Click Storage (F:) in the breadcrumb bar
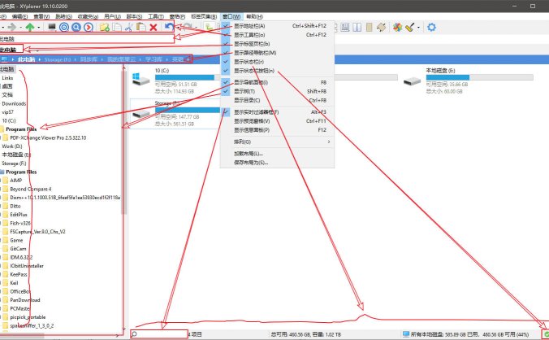 pyautogui.click(x=58, y=59)
